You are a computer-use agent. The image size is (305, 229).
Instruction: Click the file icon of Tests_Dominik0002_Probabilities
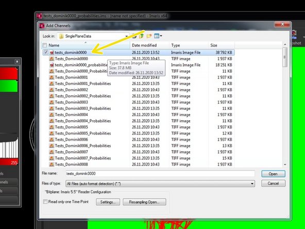[52, 96]
